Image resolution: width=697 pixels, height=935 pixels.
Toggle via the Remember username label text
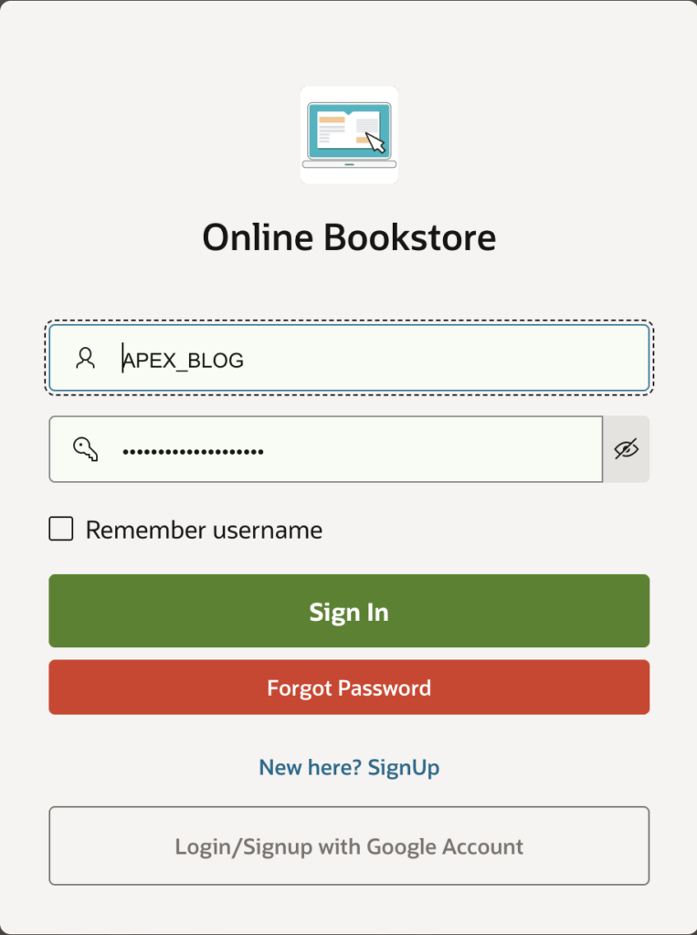(204, 530)
